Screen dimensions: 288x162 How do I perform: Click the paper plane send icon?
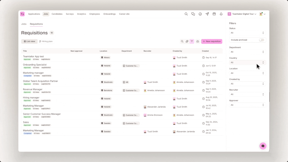207,14
